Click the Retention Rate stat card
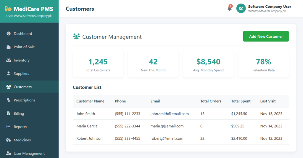This screenshot has width=303, height=158. (x=263, y=64)
